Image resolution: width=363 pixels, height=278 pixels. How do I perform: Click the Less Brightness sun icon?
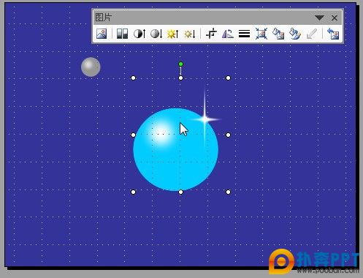tap(189, 34)
